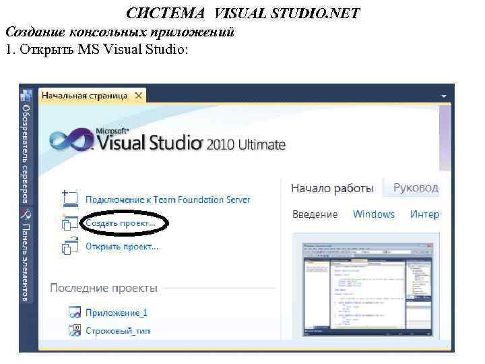Open recent project Строковый_тип
This screenshot has width=485, height=364.
[118, 330]
